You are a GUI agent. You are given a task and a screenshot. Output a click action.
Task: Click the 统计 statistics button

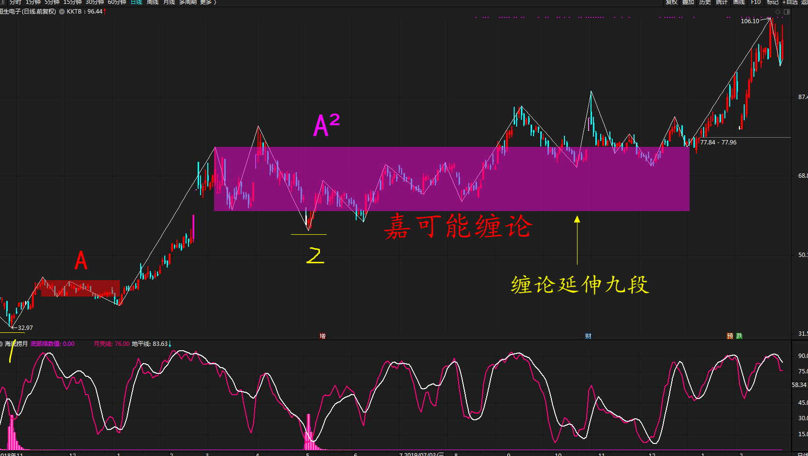pos(722,2)
